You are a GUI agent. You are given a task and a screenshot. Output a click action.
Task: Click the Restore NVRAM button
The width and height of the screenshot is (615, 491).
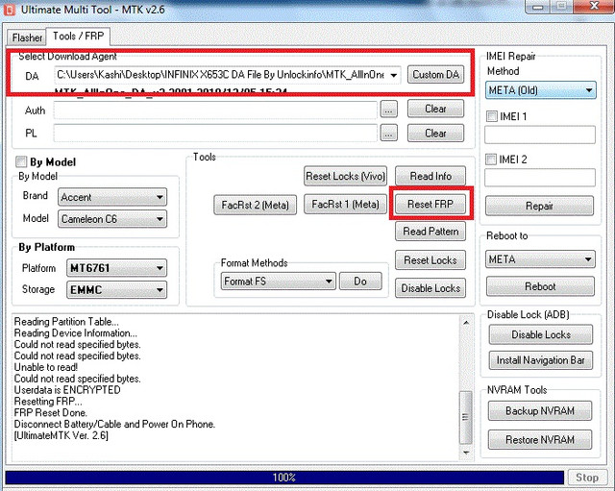coord(540,440)
